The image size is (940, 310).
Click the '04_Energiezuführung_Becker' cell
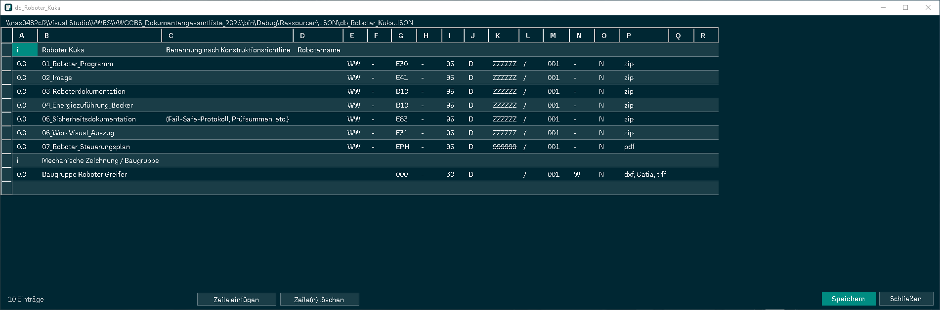99,105
